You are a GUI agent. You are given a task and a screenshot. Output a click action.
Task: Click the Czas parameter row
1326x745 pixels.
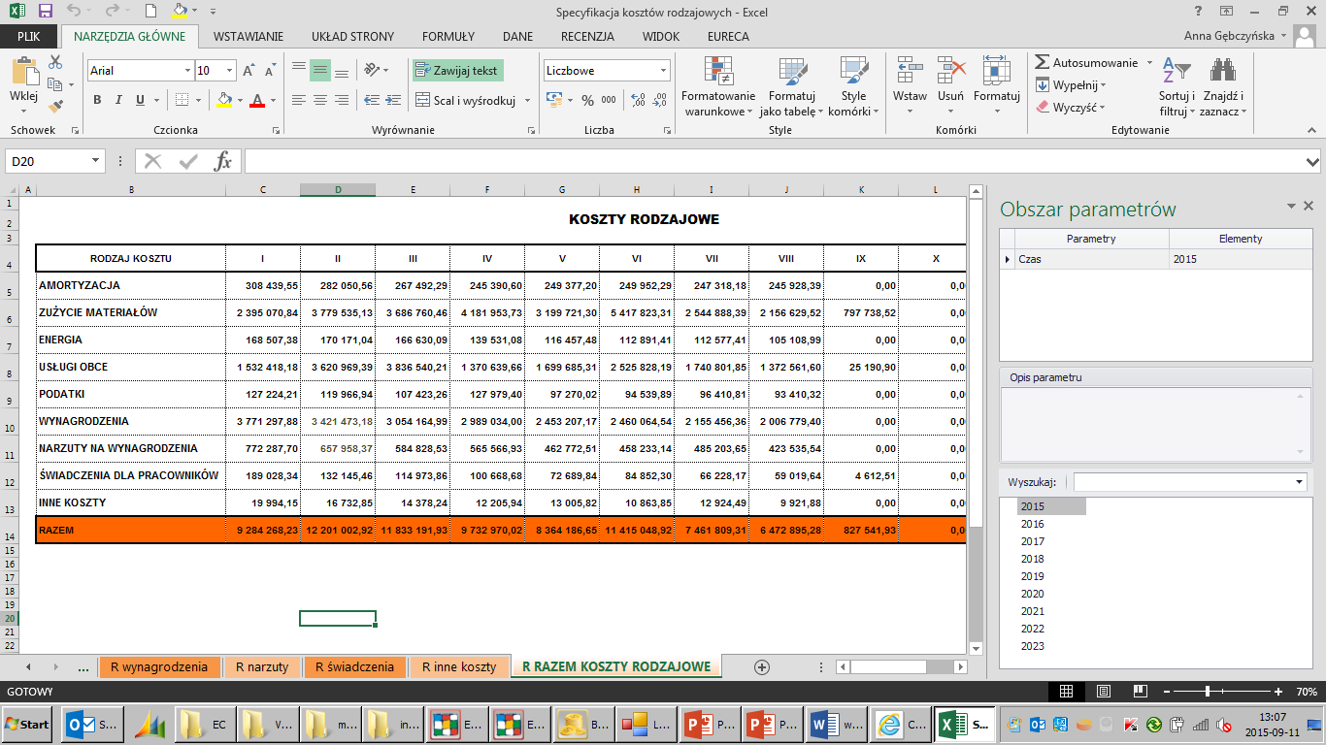(1155, 260)
